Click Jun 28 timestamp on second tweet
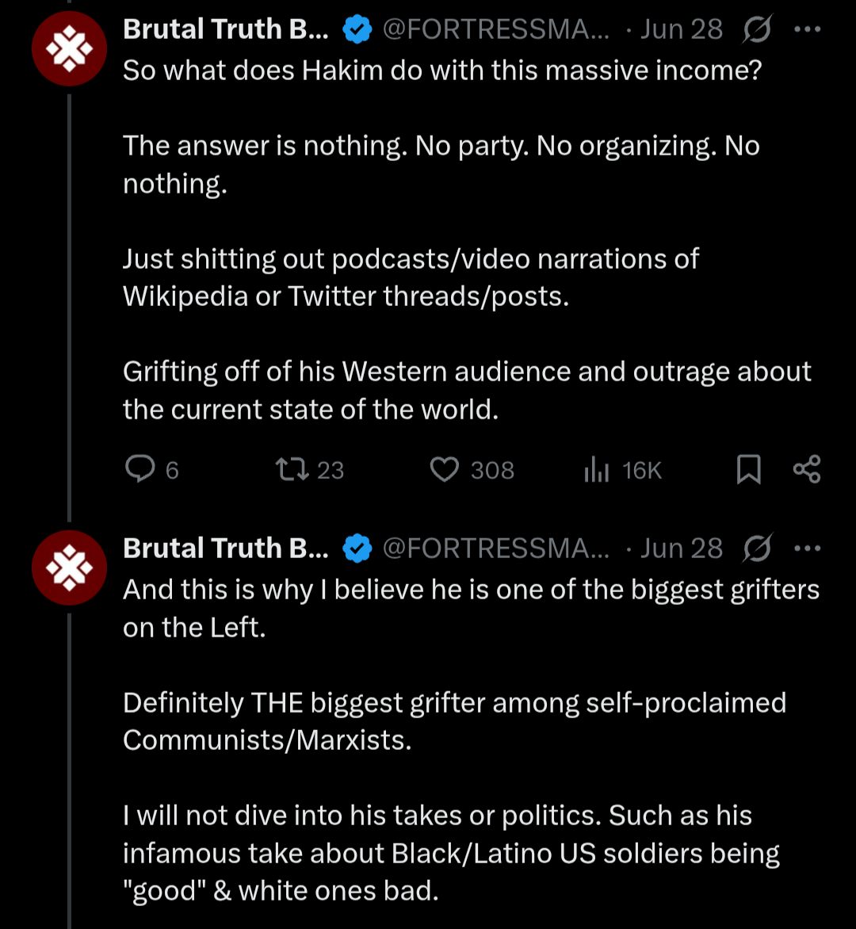Viewport: 856px width, 929px height. (x=681, y=549)
